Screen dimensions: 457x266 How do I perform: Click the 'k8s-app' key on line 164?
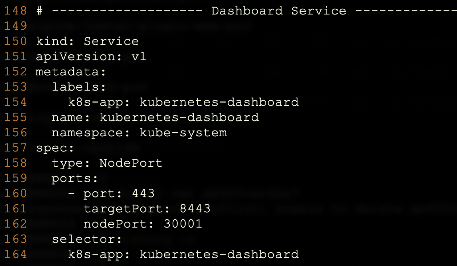click(x=96, y=254)
